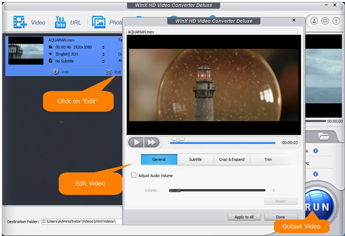Click the Info icon under AQUAMAN.mov

(x=56, y=72)
